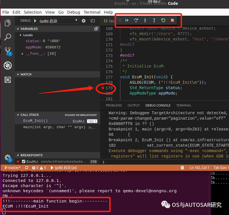Switch to the DEBUG CONSOLE tab
This screenshot has height=215, width=229.
[x=158, y=105]
